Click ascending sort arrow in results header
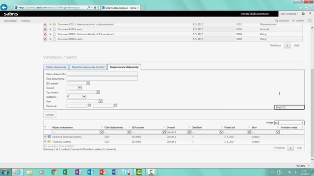The width and height of the screenshot is (314, 176). point(45,127)
